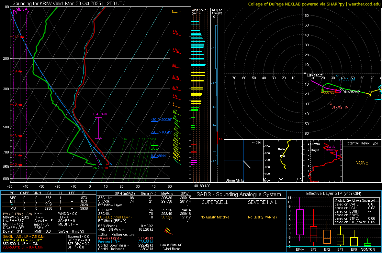Select the MU parcel row

coord(48,208)
